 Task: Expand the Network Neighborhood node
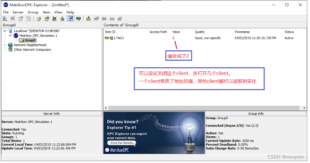coord(5,45)
